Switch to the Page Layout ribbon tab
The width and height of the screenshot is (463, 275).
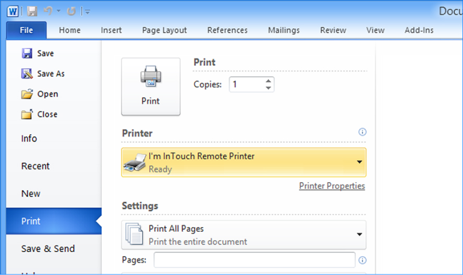click(x=164, y=30)
